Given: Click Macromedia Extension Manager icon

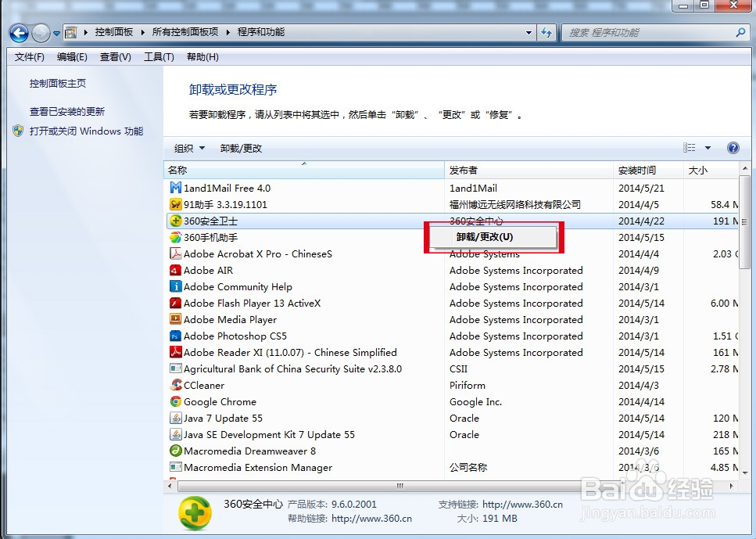Looking at the screenshot, I should coord(175,467).
